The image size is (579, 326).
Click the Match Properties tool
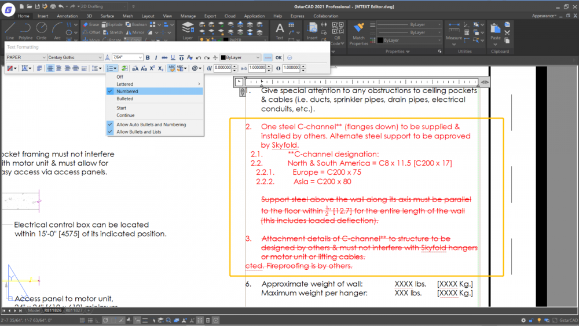(x=358, y=34)
